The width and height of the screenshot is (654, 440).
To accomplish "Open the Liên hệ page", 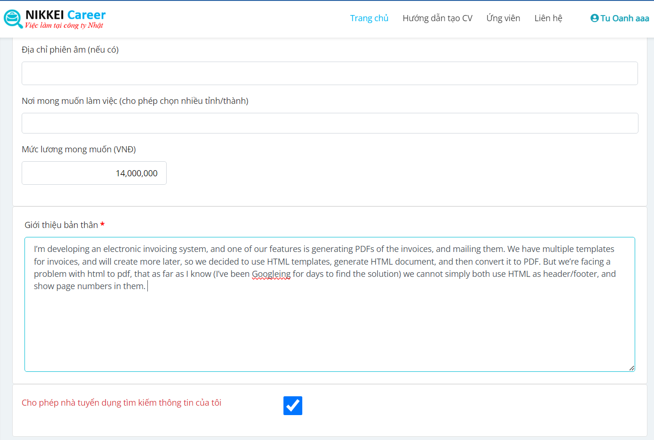I will [x=548, y=18].
